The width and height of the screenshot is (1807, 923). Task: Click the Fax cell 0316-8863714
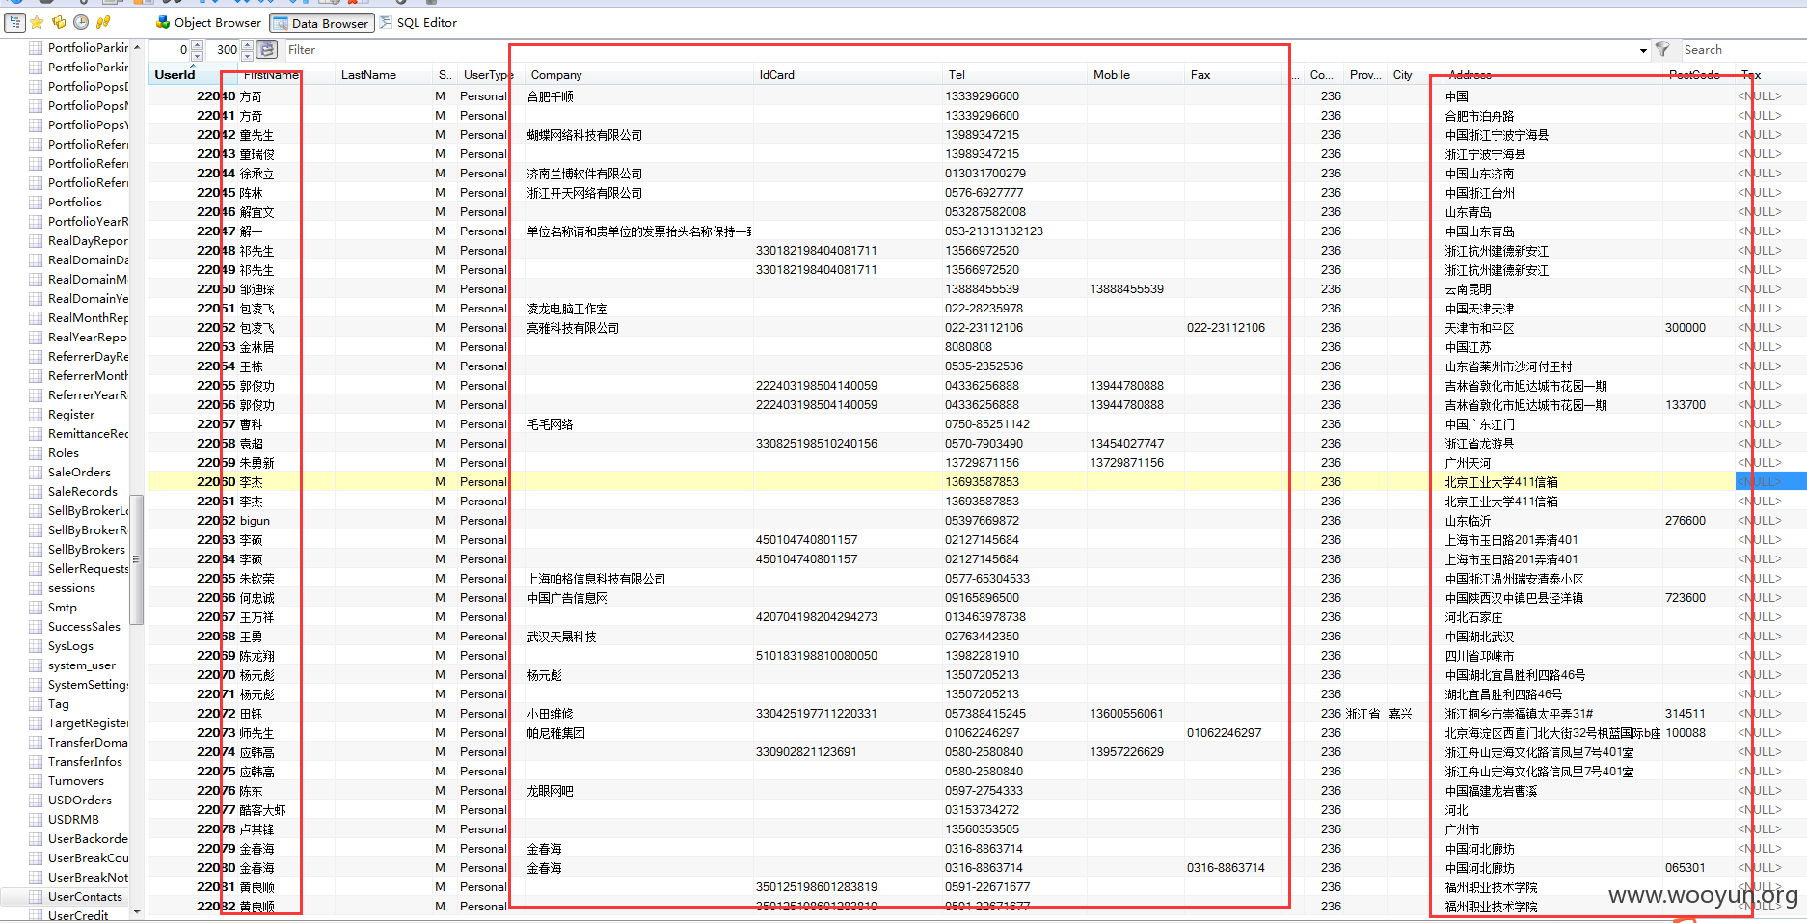[1226, 868]
